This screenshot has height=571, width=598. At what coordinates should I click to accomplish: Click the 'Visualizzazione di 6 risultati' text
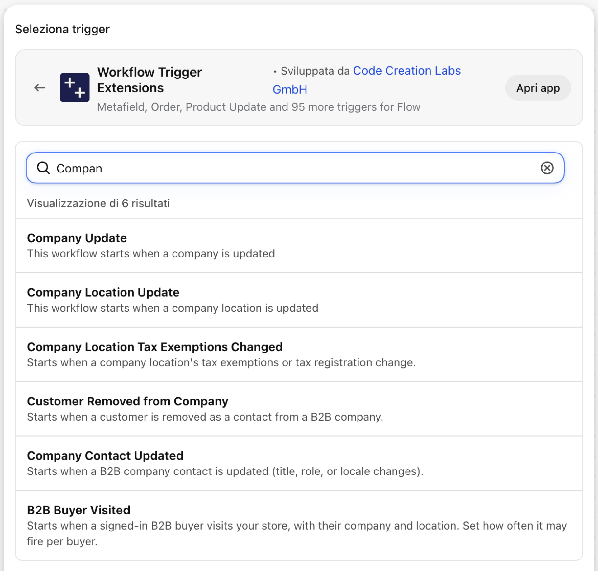[x=98, y=203]
